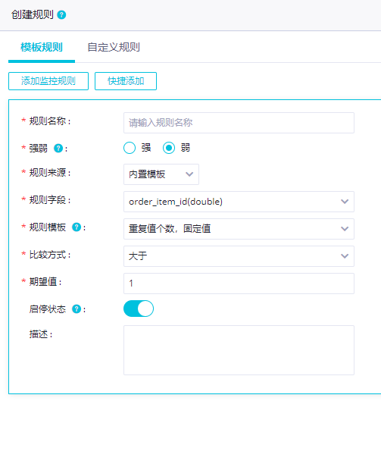Screen dimensions: 381x470
Task: Select the 弱 radio option
Action: point(169,148)
